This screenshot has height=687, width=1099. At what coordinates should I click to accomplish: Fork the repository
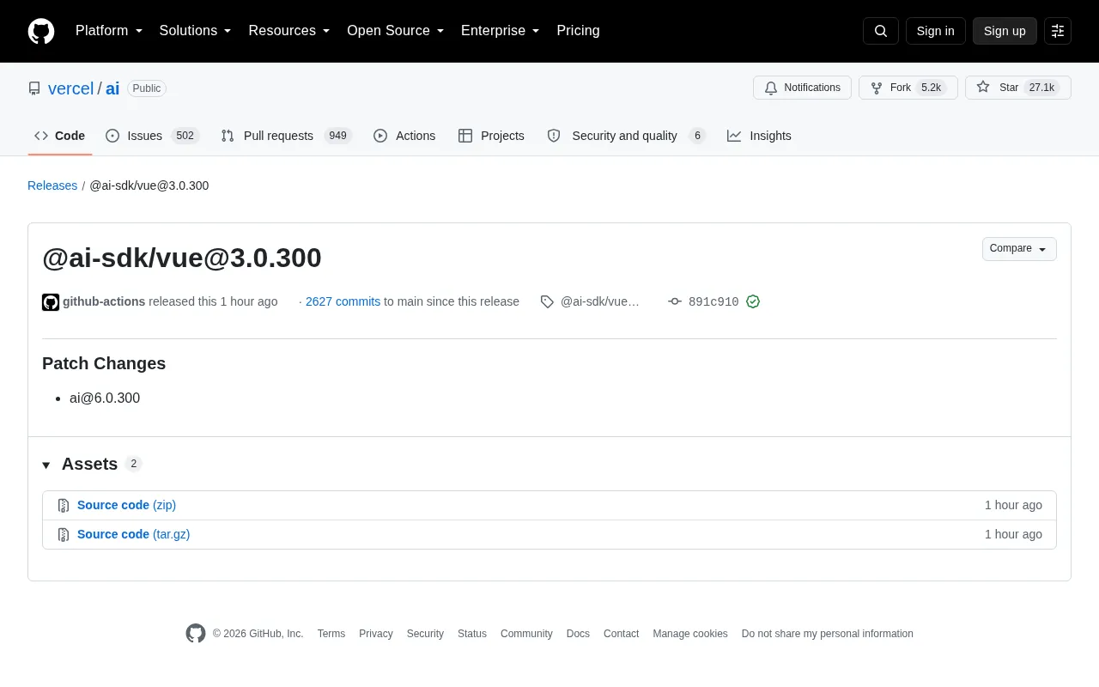[x=908, y=88]
